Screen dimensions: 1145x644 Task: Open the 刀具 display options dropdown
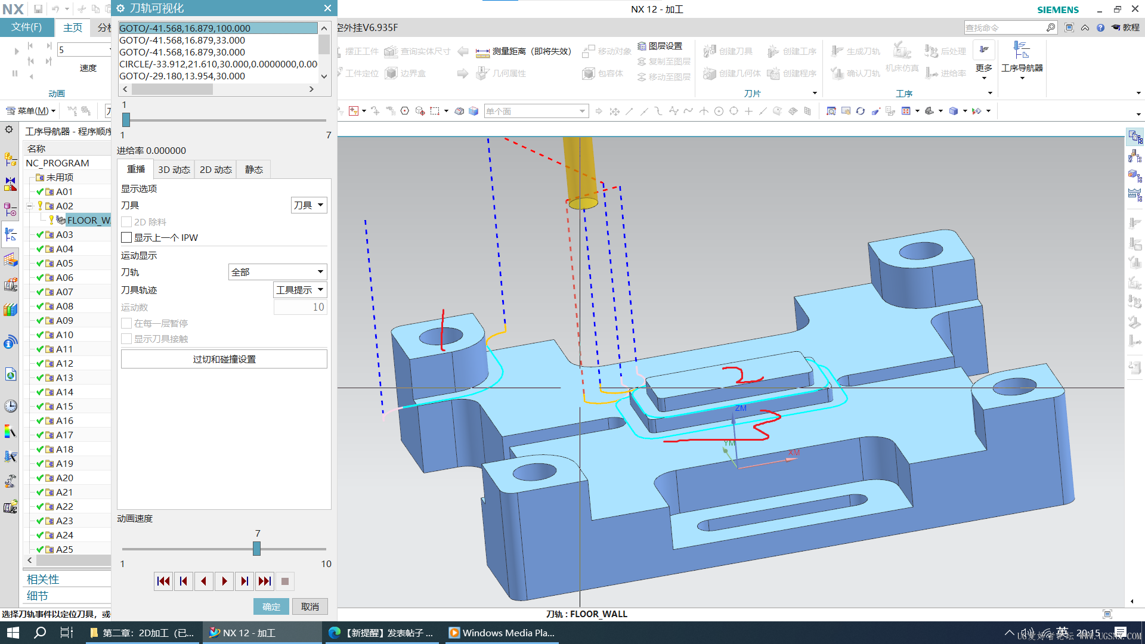click(308, 205)
